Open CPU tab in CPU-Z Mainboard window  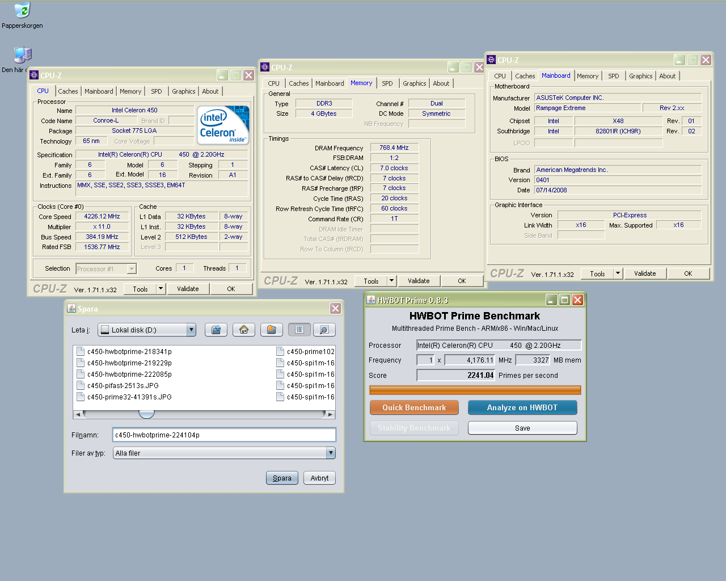[x=500, y=76]
